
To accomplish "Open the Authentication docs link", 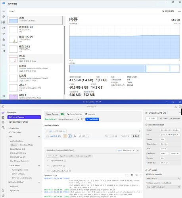I will pyautogui.click(x=16, y=141).
